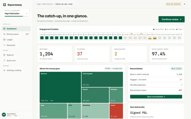Image resolution: width=191 pixels, height=119 pixels.
Task: Open the Dashboard grid icon
Action: (x=4, y=29)
